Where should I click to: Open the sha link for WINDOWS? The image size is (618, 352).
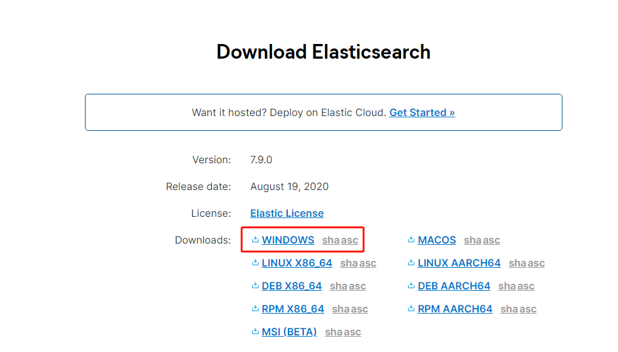click(x=331, y=240)
